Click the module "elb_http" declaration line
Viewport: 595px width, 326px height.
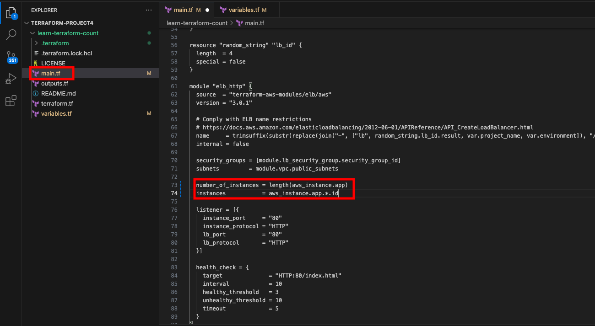click(x=221, y=86)
